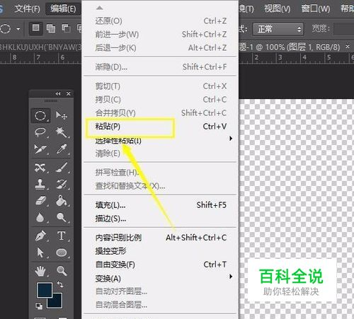Click the foreground color swatch
The image size is (354, 319).
pyautogui.click(x=44, y=290)
